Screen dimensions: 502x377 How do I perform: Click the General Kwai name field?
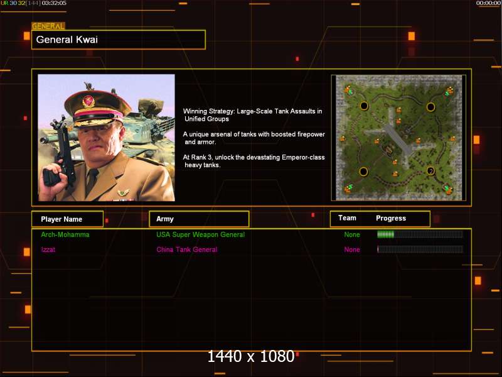[119, 40]
